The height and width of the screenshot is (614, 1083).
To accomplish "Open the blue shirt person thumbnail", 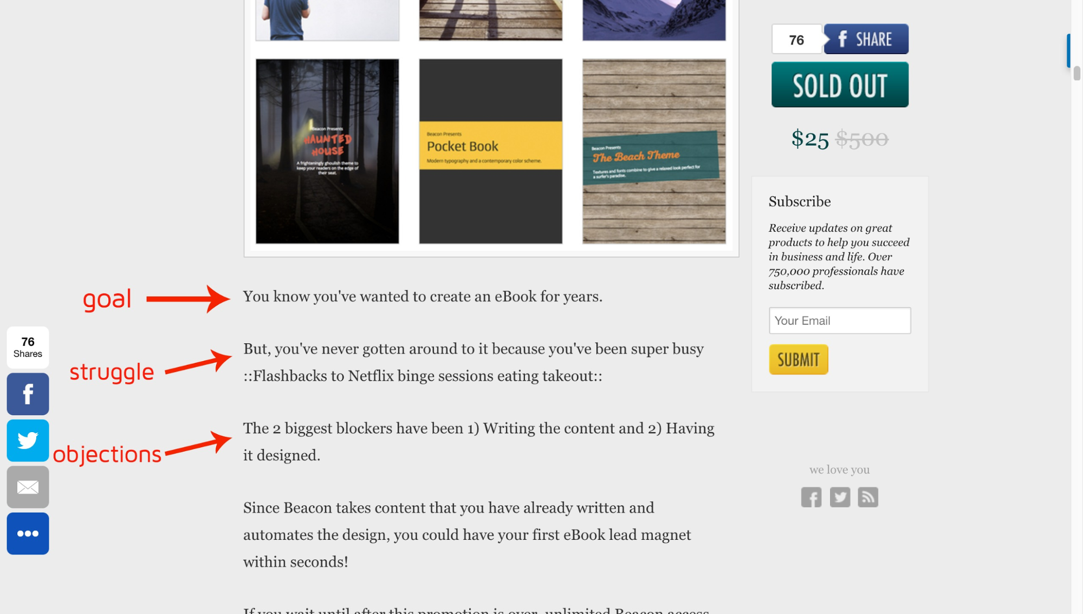I will tap(327, 20).
